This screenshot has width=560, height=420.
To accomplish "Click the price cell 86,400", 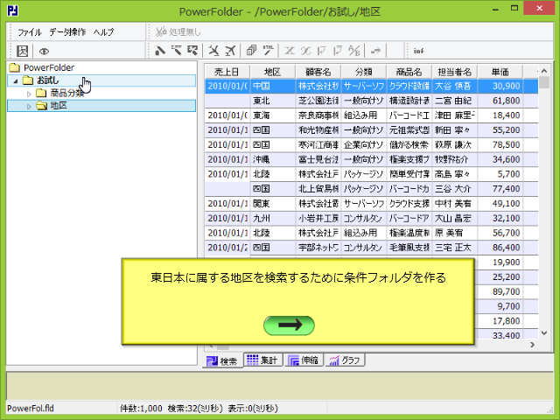I will (x=500, y=248).
